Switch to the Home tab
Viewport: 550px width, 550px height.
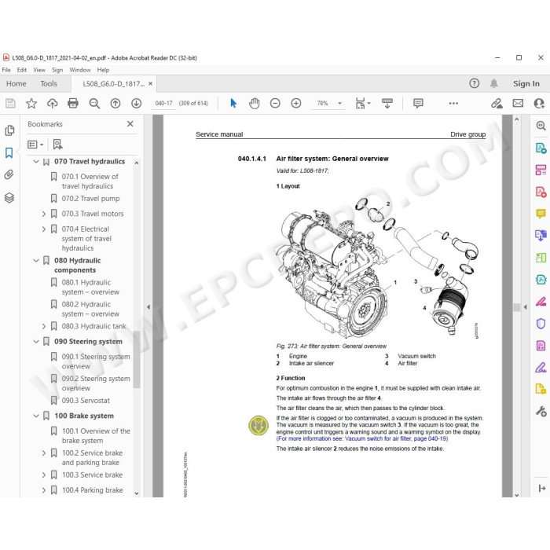pos(16,83)
